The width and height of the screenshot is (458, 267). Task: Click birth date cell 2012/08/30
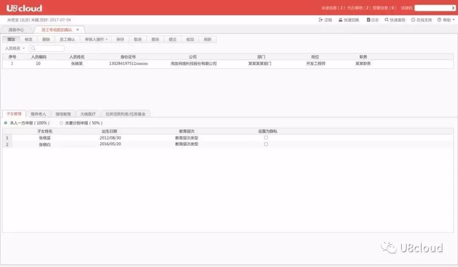(x=110, y=138)
